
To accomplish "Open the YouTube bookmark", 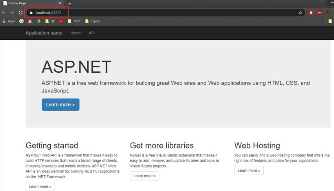I will [61, 21].
